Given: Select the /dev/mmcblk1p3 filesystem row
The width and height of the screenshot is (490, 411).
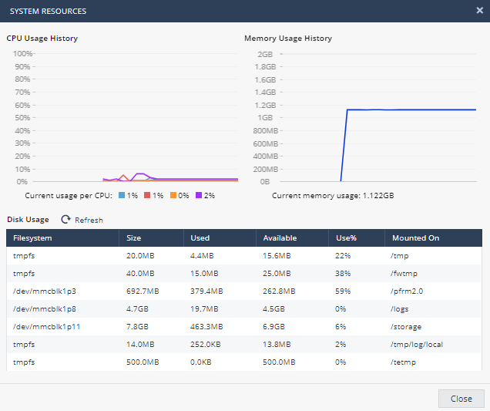Looking at the screenshot, I should tap(45, 291).
